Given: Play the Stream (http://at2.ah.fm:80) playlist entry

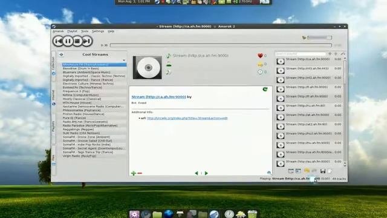Looking at the screenshot, I should [309, 126].
